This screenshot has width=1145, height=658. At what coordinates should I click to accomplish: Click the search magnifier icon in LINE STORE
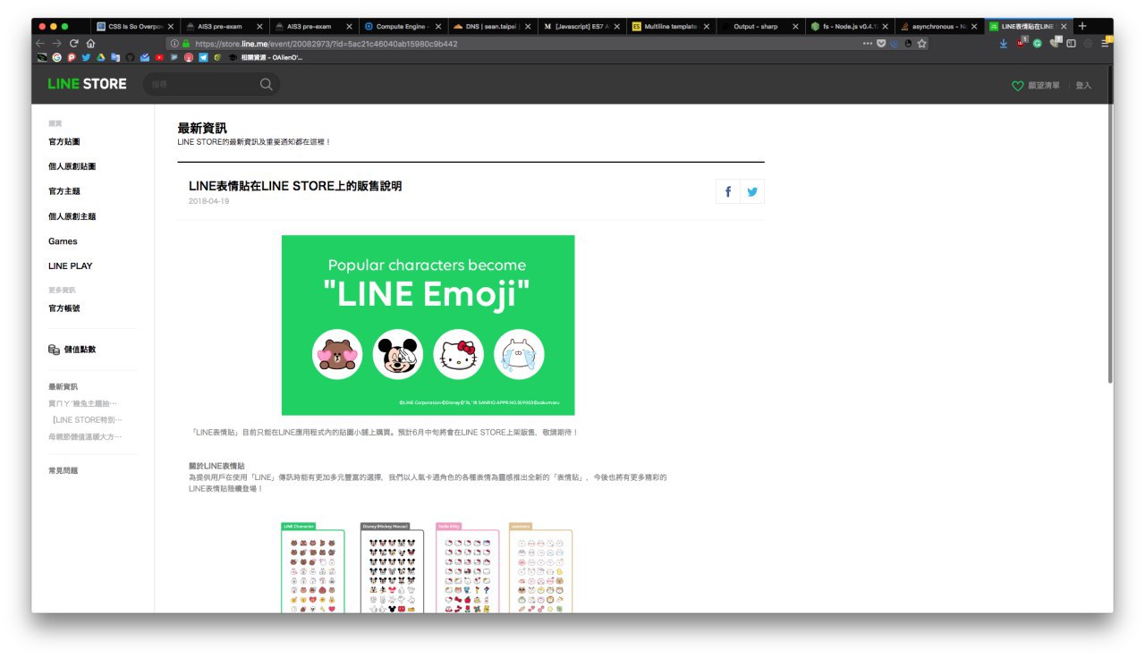[x=266, y=84]
